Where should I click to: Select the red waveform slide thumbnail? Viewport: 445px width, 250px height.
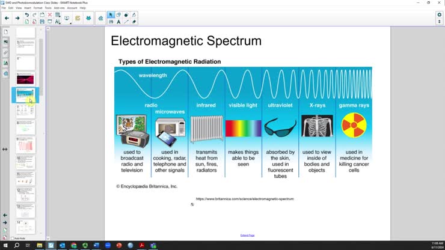[x=25, y=144]
